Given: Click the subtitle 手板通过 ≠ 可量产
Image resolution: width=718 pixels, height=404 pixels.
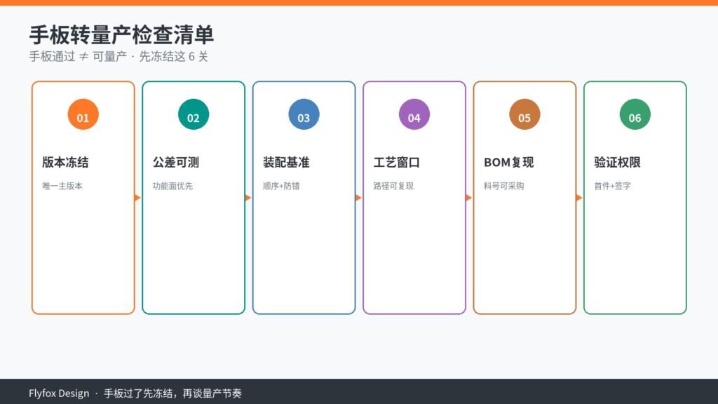Looking at the screenshot, I should (78, 56).
